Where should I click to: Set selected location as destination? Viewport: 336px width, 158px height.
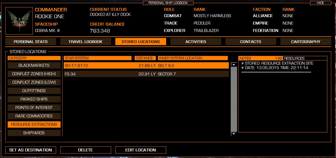click(31, 150)
